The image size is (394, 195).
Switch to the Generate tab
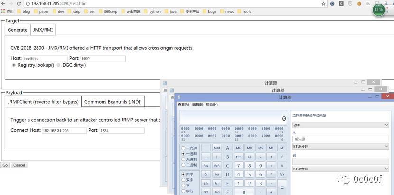18,30
